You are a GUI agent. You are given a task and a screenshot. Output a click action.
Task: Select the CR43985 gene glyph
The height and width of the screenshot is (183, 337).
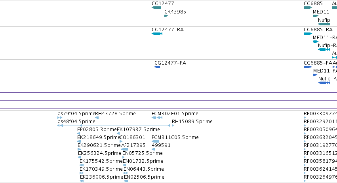coord(166,16)
